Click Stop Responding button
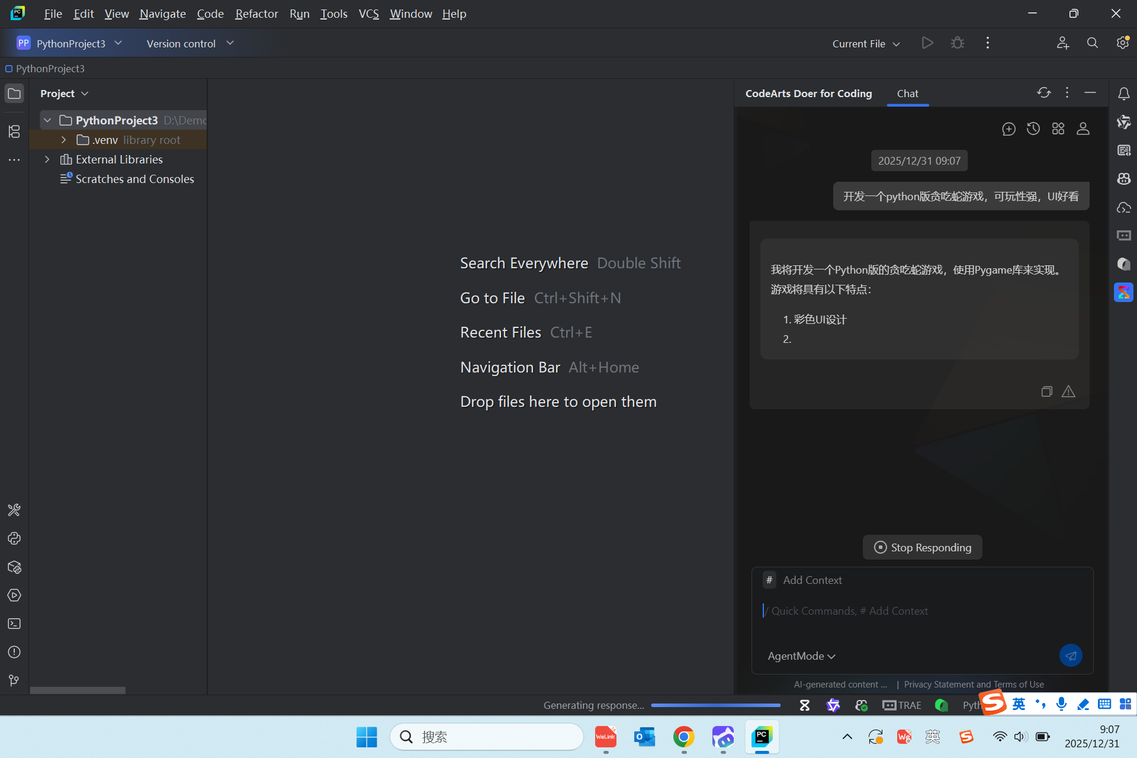This screenshot has height=758, width=1137. click(922, 548)
